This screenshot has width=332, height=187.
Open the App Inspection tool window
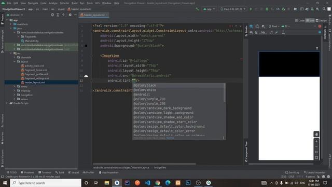(x=108, y=172)
